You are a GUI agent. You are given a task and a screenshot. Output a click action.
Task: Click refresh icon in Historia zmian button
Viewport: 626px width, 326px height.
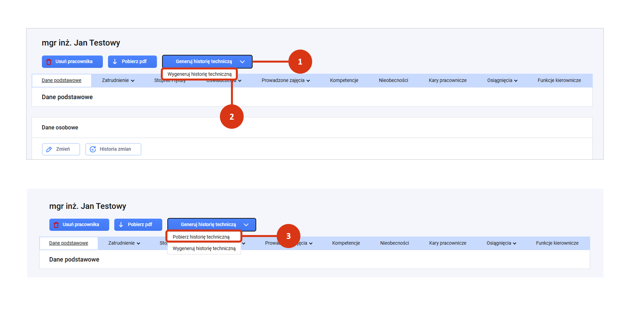[93, 149]
